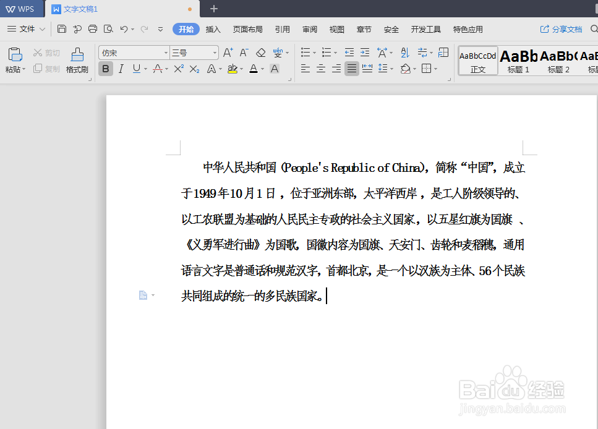Click the superscript icon
The image size is (598, 429).
(x=179, y=69)
